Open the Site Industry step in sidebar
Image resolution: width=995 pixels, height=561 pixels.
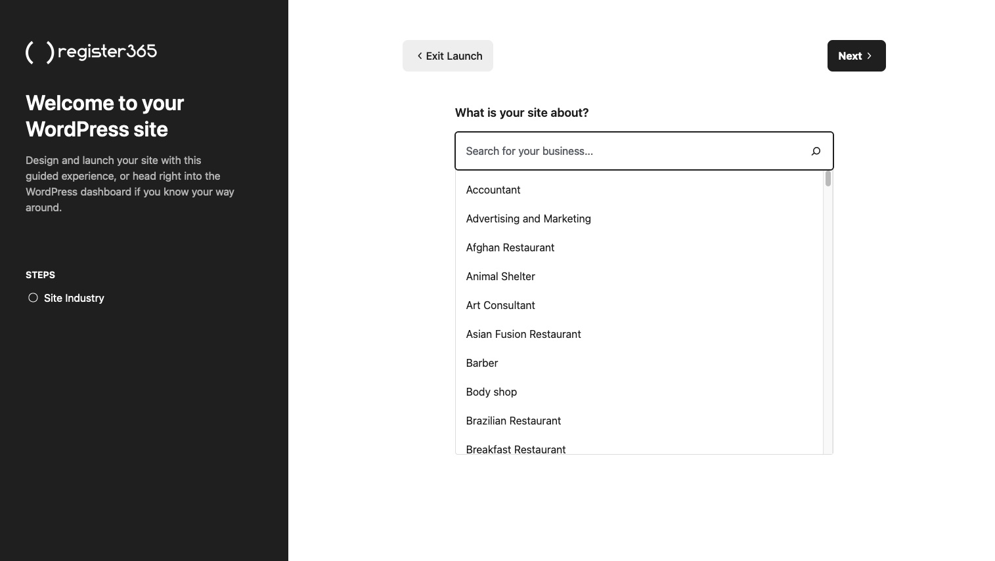(x=74, y=298)
